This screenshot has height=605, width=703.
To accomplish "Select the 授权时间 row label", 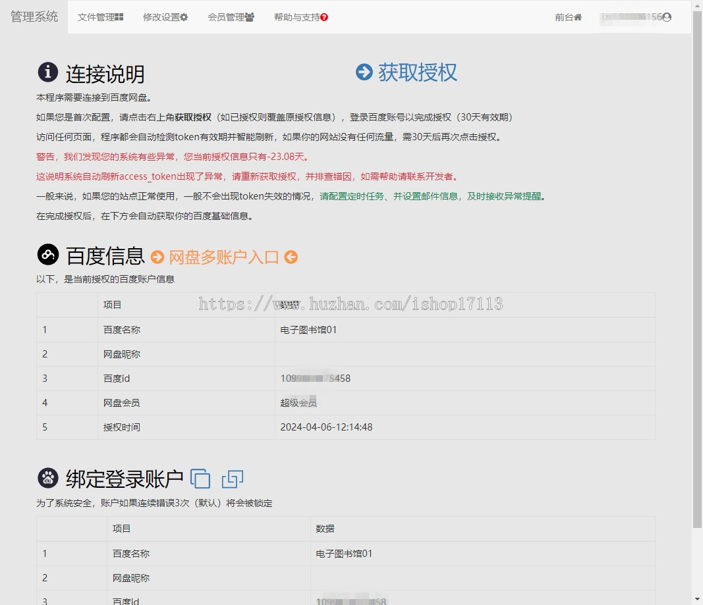I will click(x=121, y=427).
